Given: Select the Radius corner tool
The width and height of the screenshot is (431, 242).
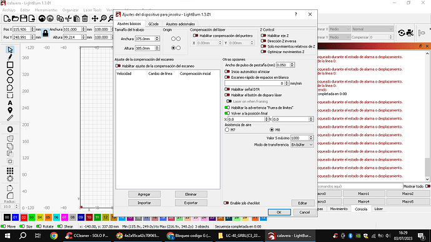Looking at the screenshot, I should tap(10, 196).
